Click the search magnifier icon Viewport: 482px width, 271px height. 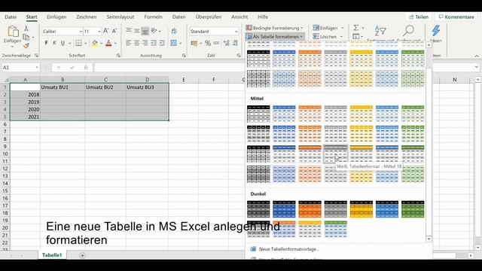[x=408, y=30]
